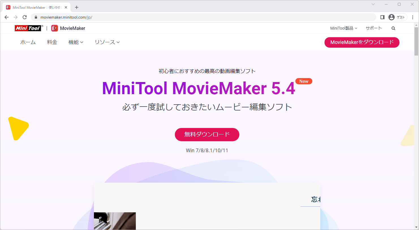Open the 料金 pricing page link
Screen dimensions: 419x230
pyautogui.click(x=52, y=42)
